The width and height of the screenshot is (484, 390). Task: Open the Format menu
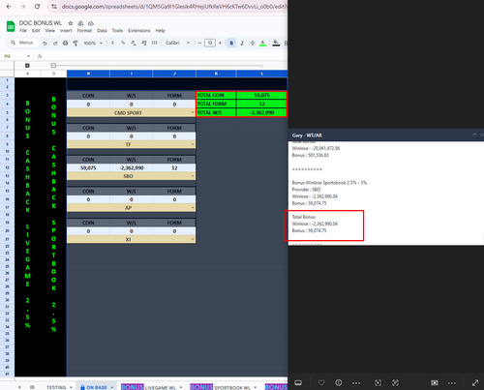pos(84,31)
